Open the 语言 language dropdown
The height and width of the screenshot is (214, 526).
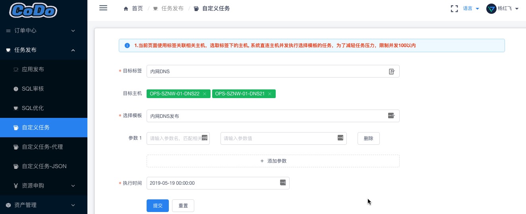coord(471,9)
